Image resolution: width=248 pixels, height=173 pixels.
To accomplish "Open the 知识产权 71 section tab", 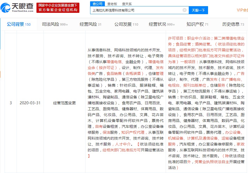I will click(197, 24).
